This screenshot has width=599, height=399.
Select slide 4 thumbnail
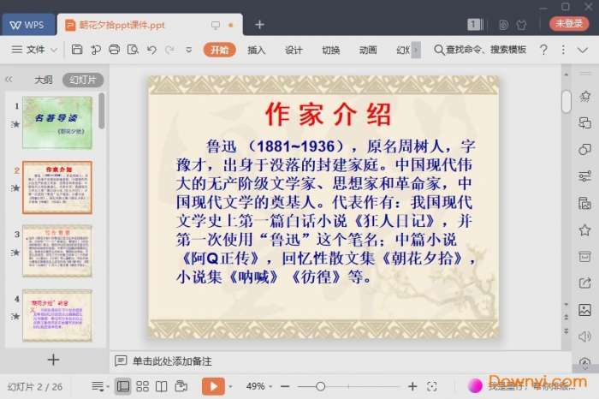(x=57, y=315)
